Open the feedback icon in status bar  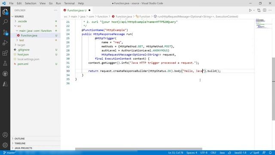264,153
